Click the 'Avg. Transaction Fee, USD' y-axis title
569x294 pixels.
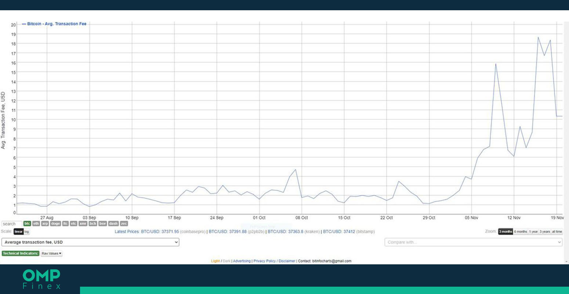click(x=3, y=120)
